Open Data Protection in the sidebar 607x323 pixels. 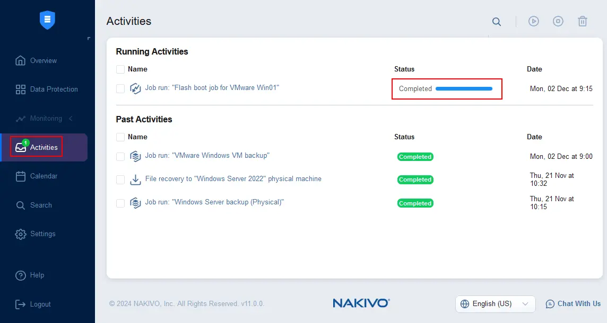54,89
